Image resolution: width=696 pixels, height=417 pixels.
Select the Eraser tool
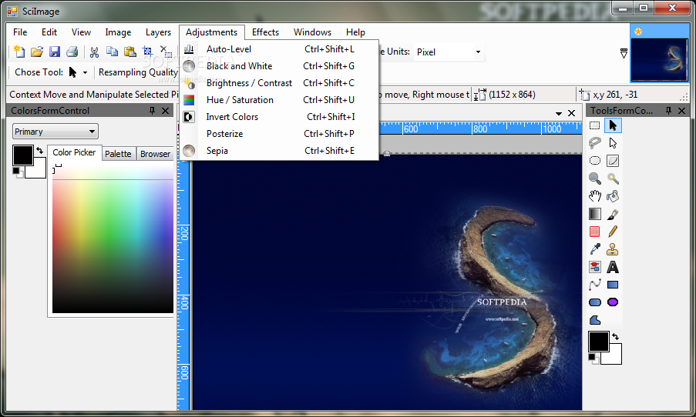595,232
